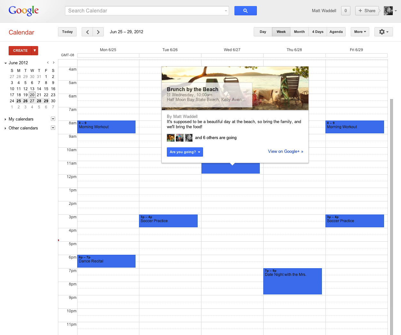The image size is (401, 335).
Task: Click inside the Search Calendar field
Action: pos(144,11)
